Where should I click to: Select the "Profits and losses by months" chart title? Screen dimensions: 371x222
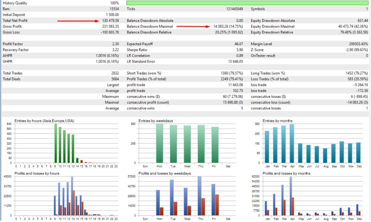[x=286, y=173]
